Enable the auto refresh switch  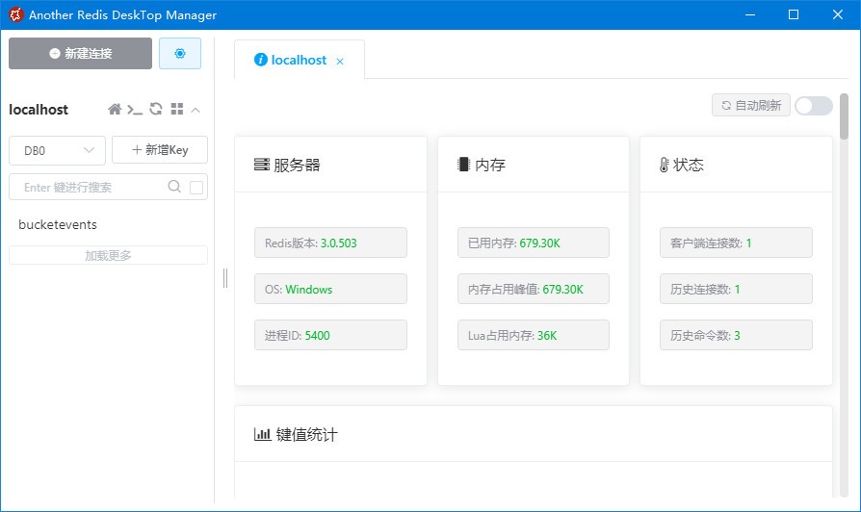pyautogui.click(x=814, y=106)
